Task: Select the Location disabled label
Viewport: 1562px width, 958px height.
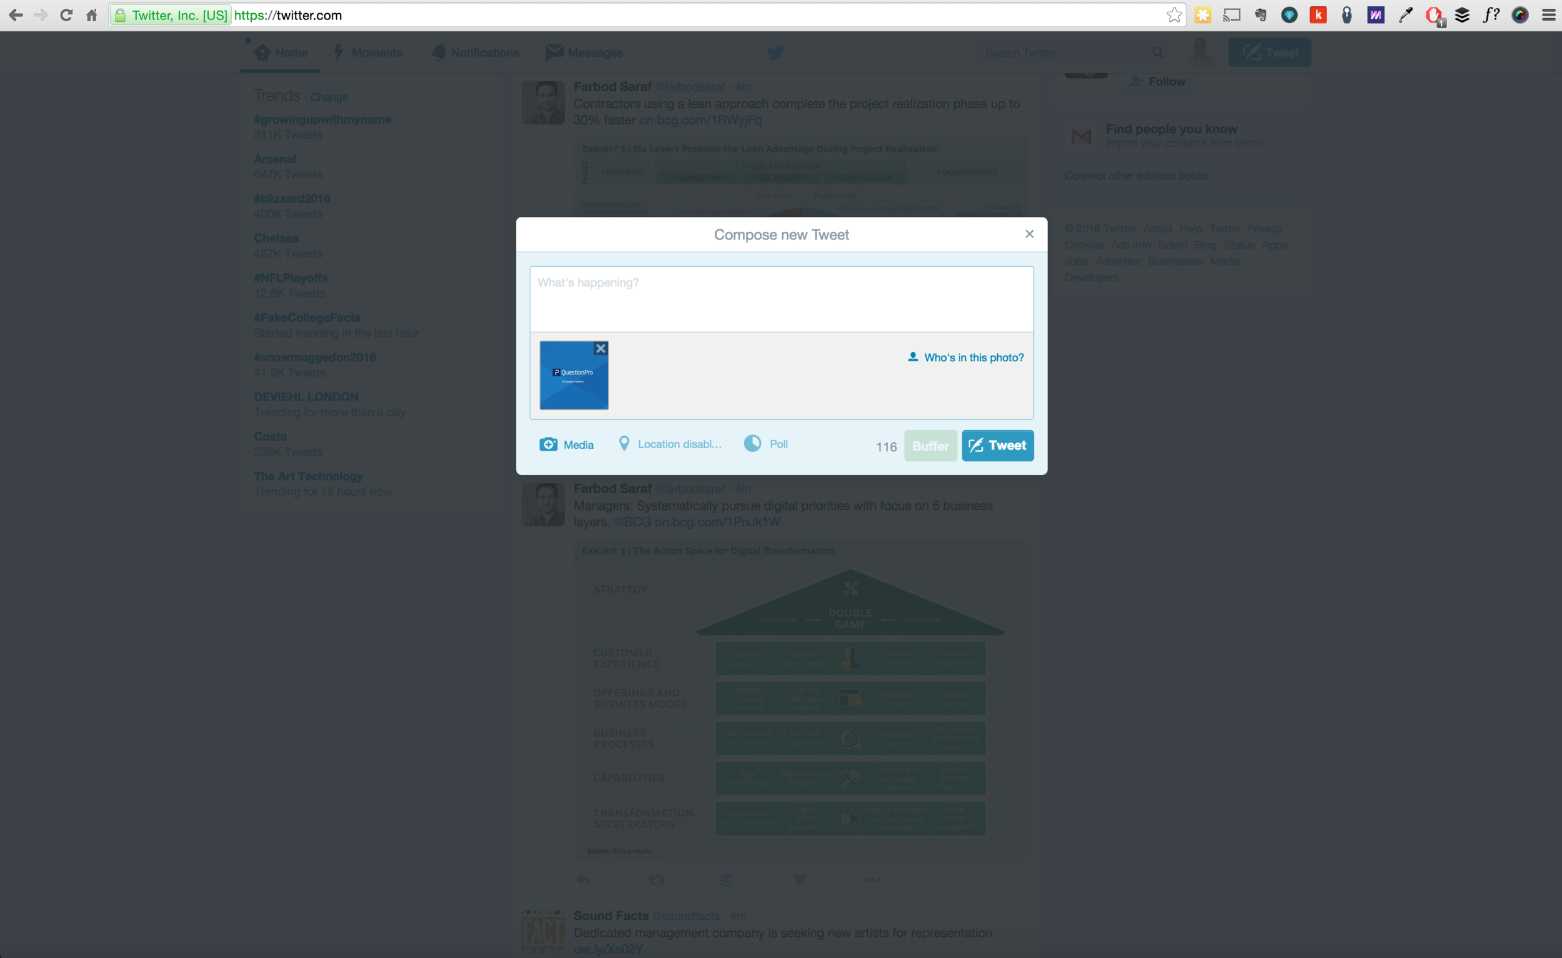Action: [680, 444]
